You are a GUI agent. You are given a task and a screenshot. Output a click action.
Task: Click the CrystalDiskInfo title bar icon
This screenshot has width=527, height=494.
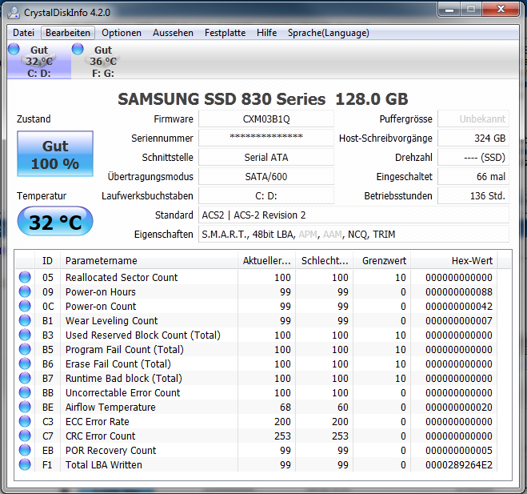point(14,13)
